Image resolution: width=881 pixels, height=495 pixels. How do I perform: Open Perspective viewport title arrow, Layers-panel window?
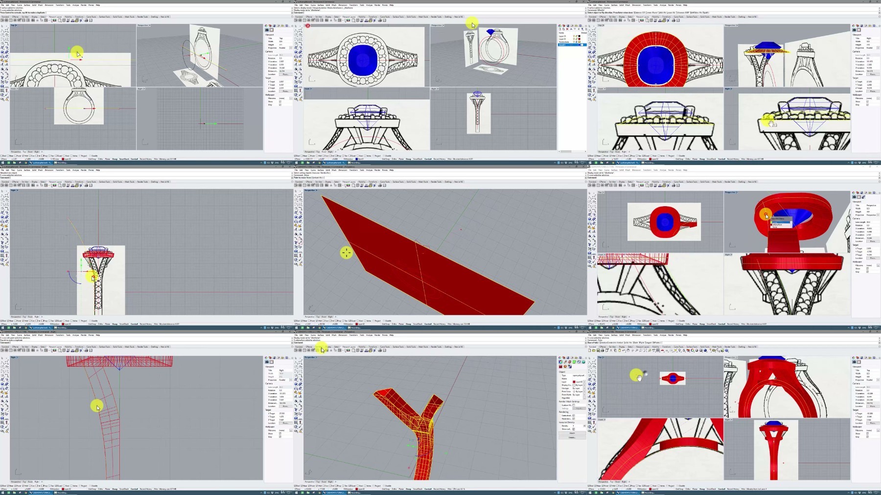click(443, 25)
